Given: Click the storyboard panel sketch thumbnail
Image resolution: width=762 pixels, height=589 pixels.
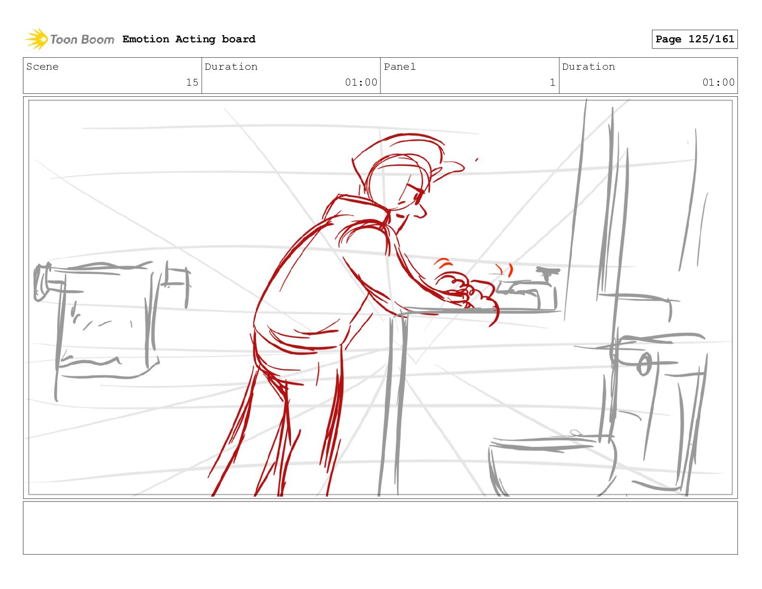Looking at the screenshot, I should 380,297.
